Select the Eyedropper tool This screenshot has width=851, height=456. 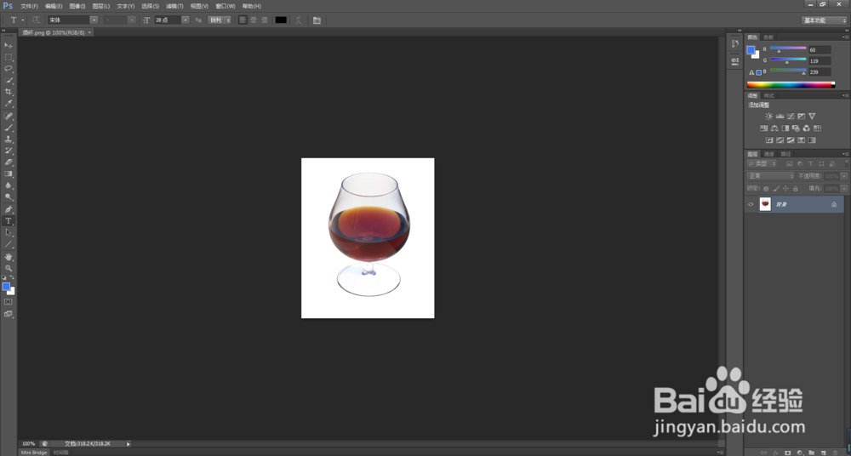pyautogui.click(x=9, y=104)
